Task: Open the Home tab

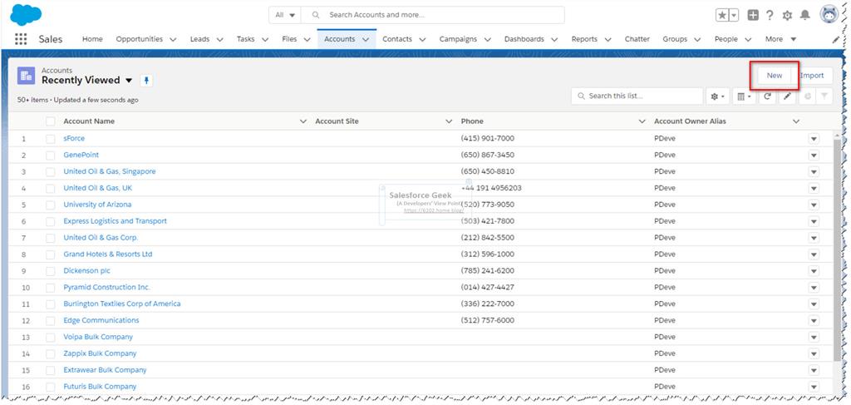Action: pyautogui.click(x=92, y=39)
